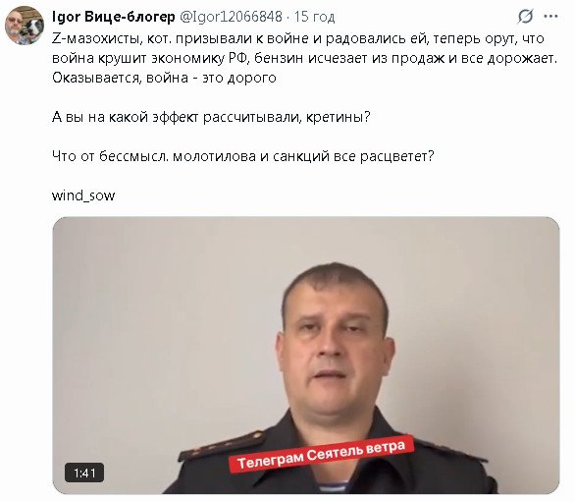Click the sentence Оказывается, война - это дорого

[x=164, y=78]
